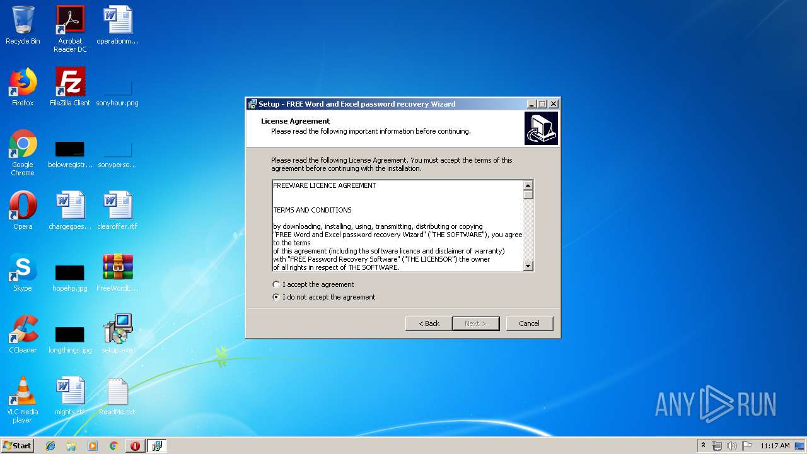
Task: Launch Acrobat Reader DC shortcut
Action: pos(70,29)
